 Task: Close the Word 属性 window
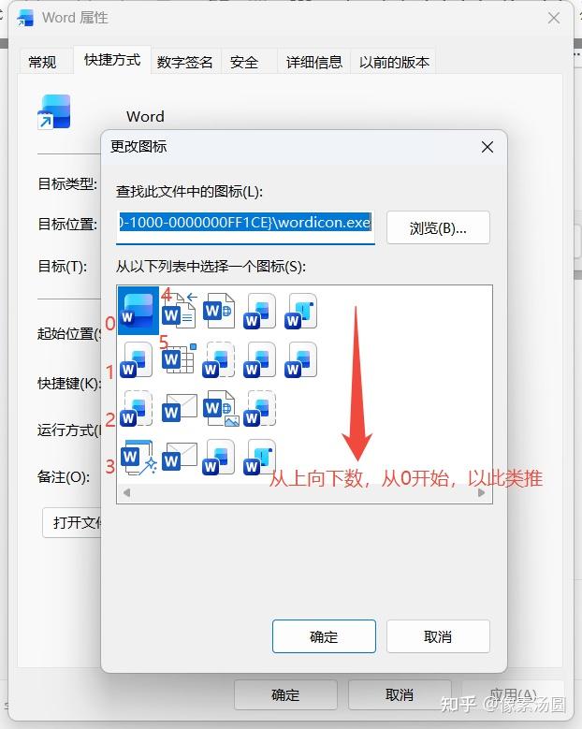554,18
